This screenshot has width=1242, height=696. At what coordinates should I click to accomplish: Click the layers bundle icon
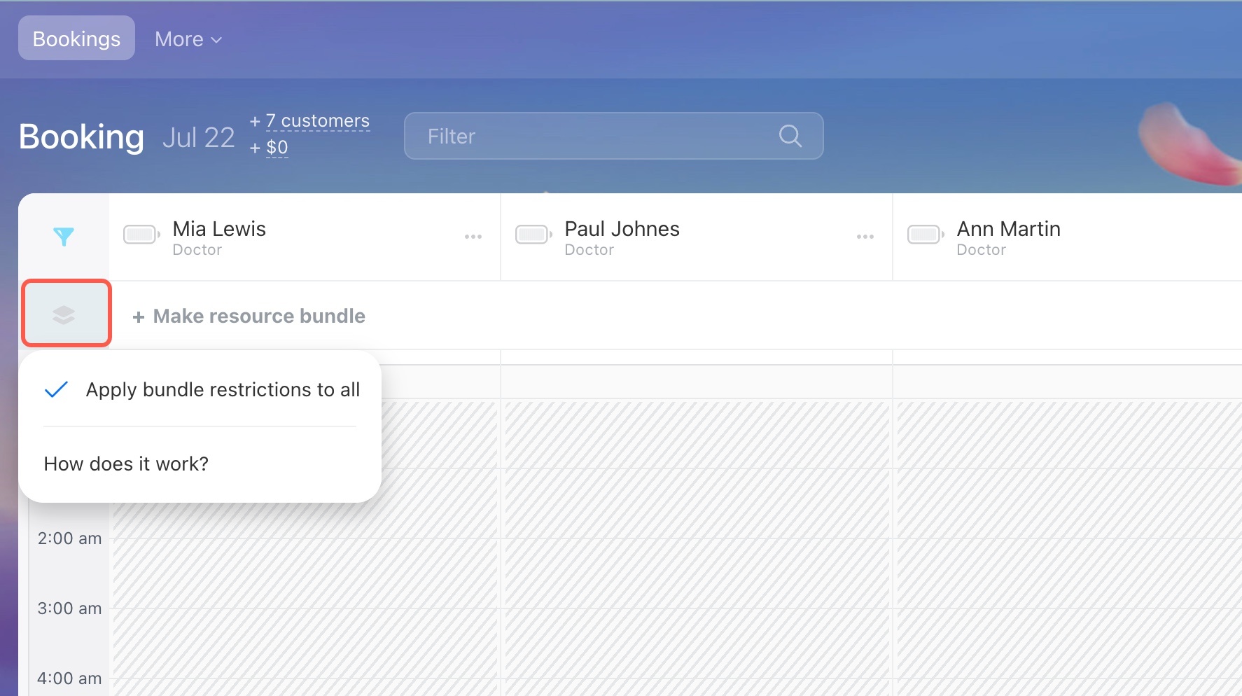click(64, 314)
